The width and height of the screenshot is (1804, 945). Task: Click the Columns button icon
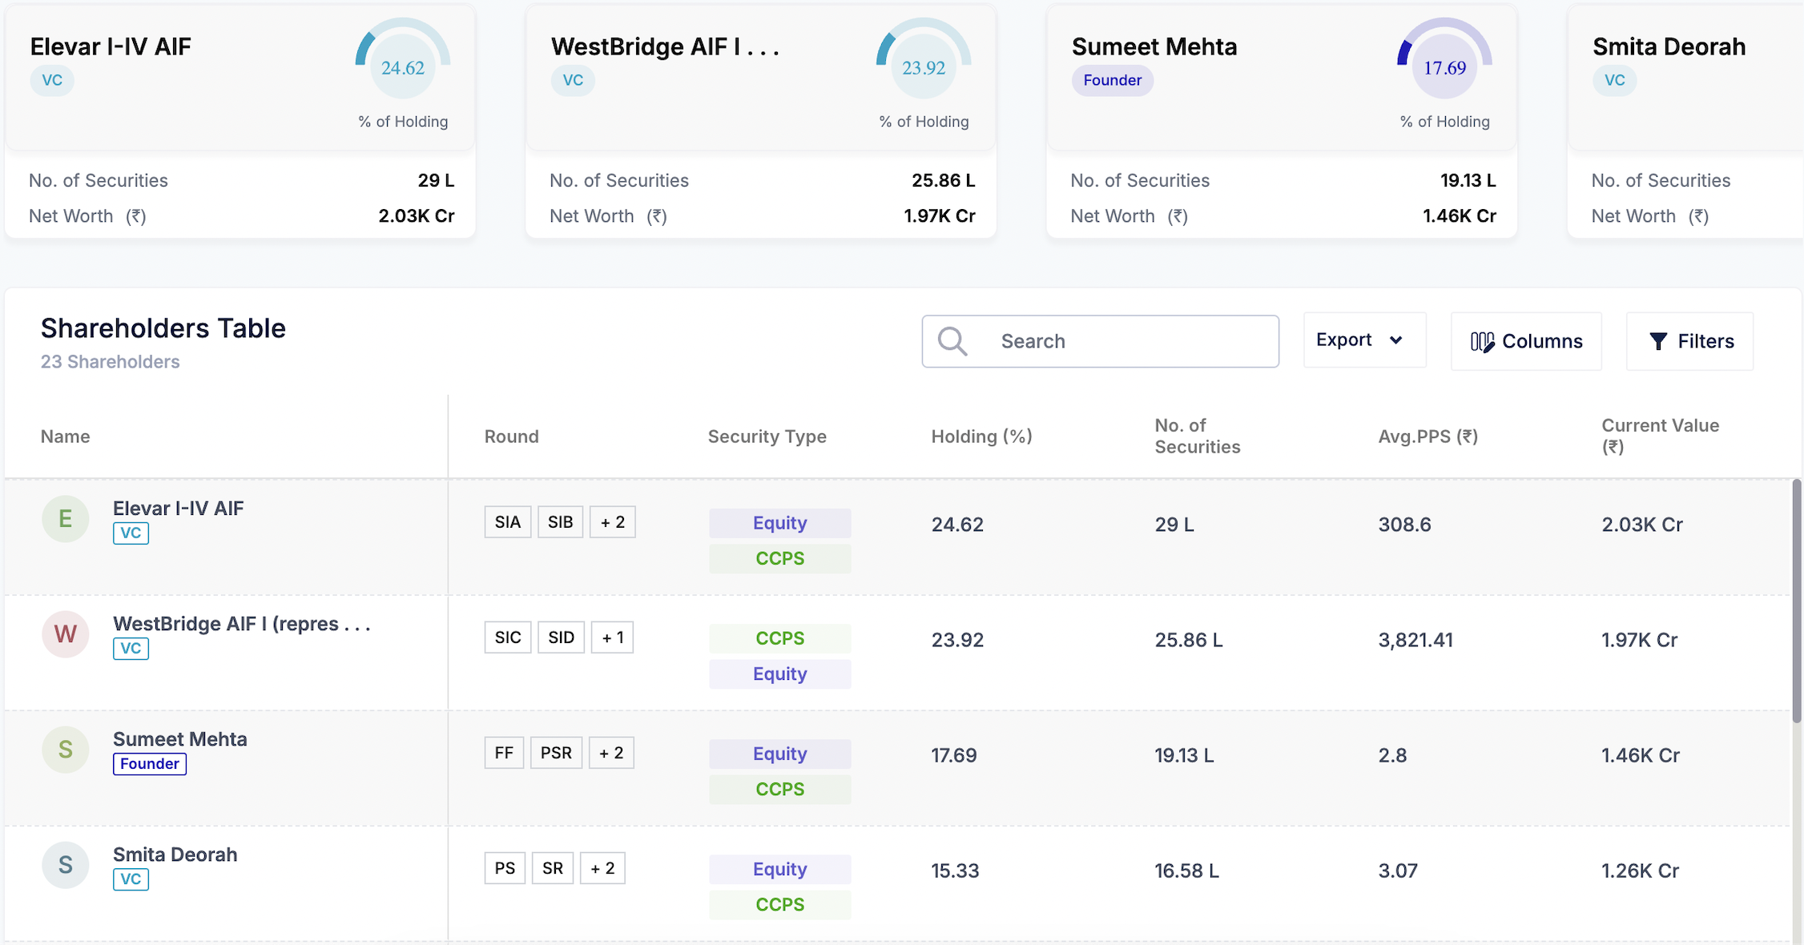click(1482, 342)
